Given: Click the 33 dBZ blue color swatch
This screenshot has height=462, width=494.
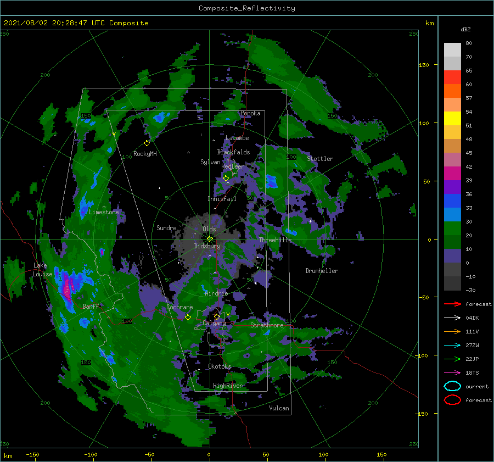Looking at the screenshot, I should click(452, 201).
